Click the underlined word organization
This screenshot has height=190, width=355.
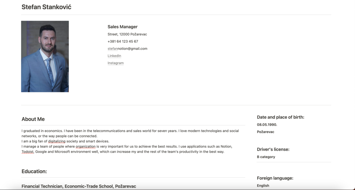(x=85, y=146)
